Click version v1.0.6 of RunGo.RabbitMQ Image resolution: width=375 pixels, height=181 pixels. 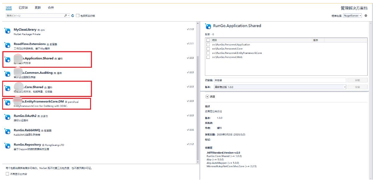click(190, 130)
